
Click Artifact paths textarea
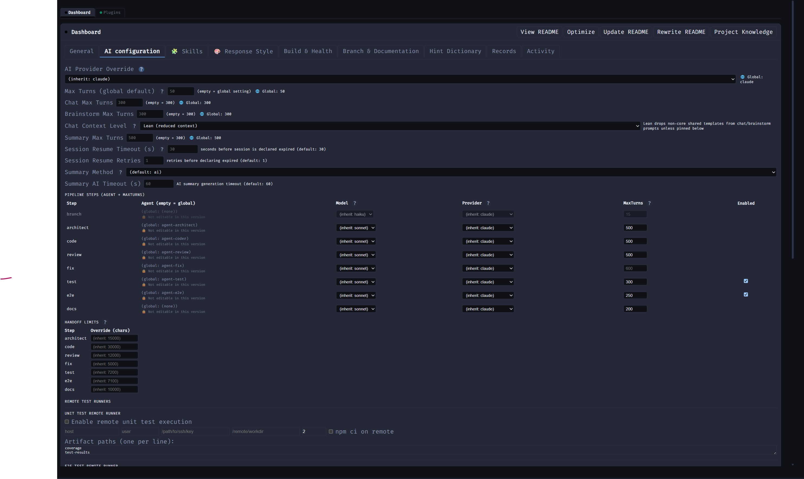[x=421, y=450]
